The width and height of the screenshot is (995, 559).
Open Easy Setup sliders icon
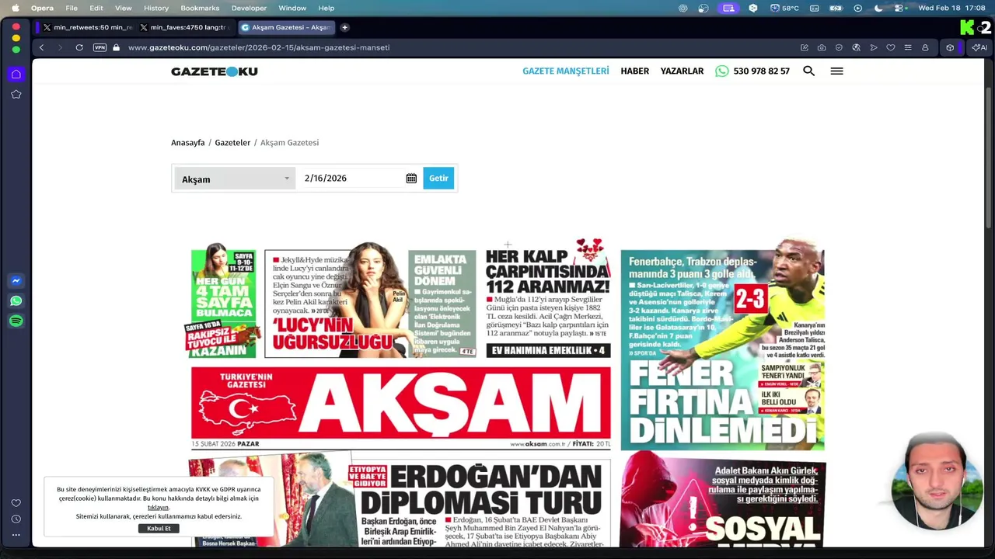coord(908,47)
